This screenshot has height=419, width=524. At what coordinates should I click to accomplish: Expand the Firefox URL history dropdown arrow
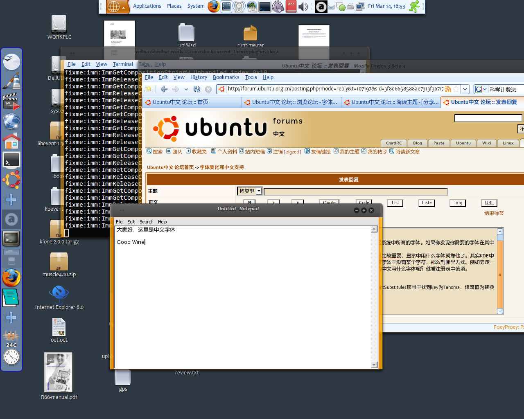tap(465, 89)
